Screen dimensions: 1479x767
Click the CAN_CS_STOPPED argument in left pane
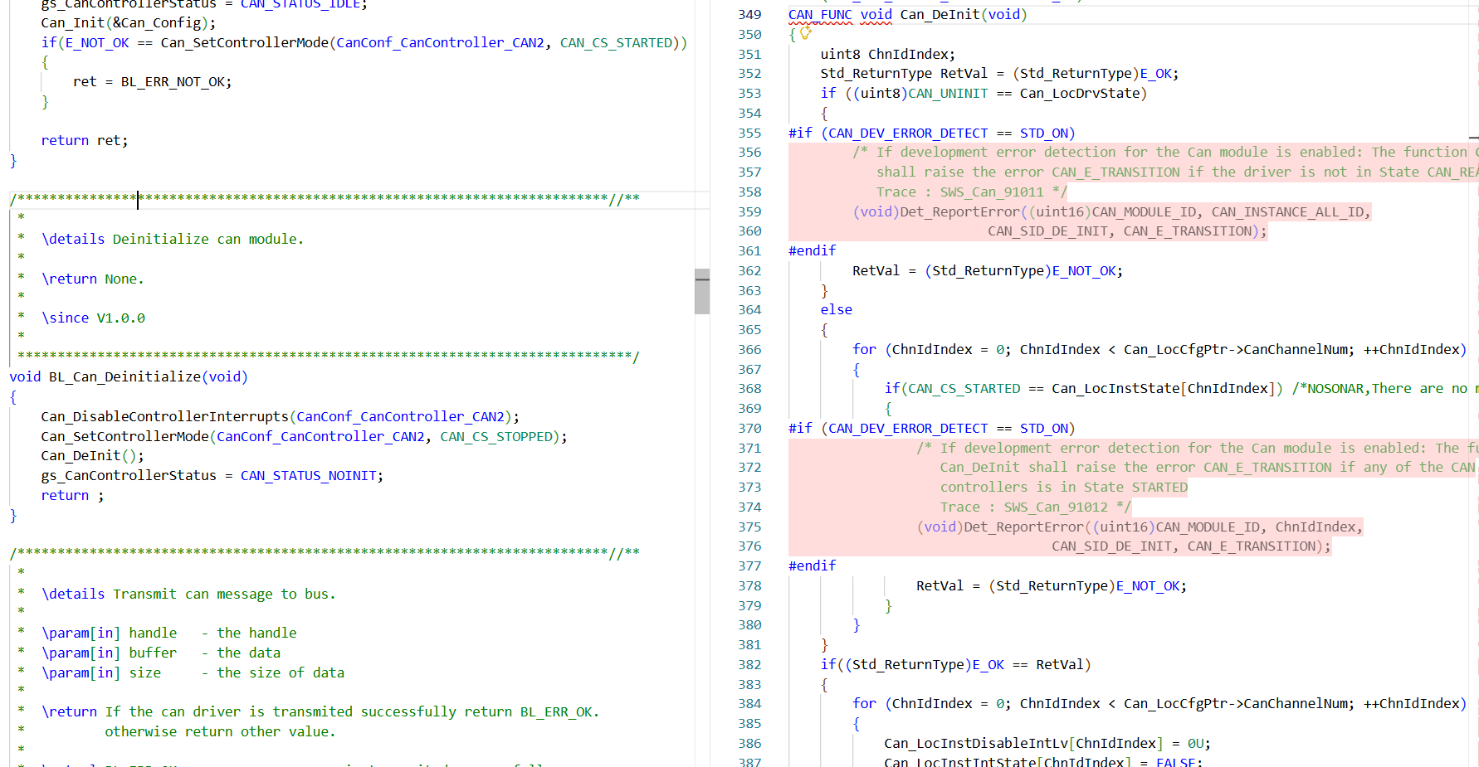pos(495,436)
